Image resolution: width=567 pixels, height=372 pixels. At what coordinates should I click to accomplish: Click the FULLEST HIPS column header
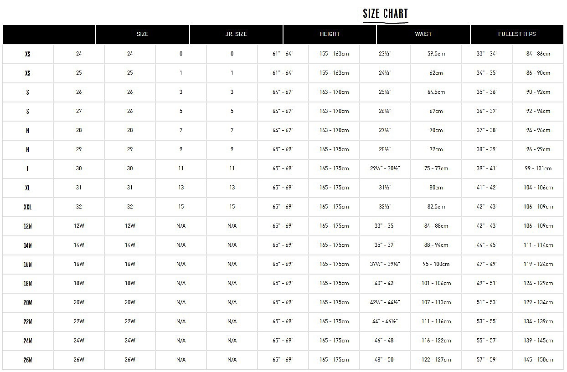pos(517,34)
